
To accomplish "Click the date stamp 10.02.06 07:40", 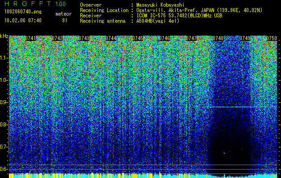I will click(x=23, y=20).
